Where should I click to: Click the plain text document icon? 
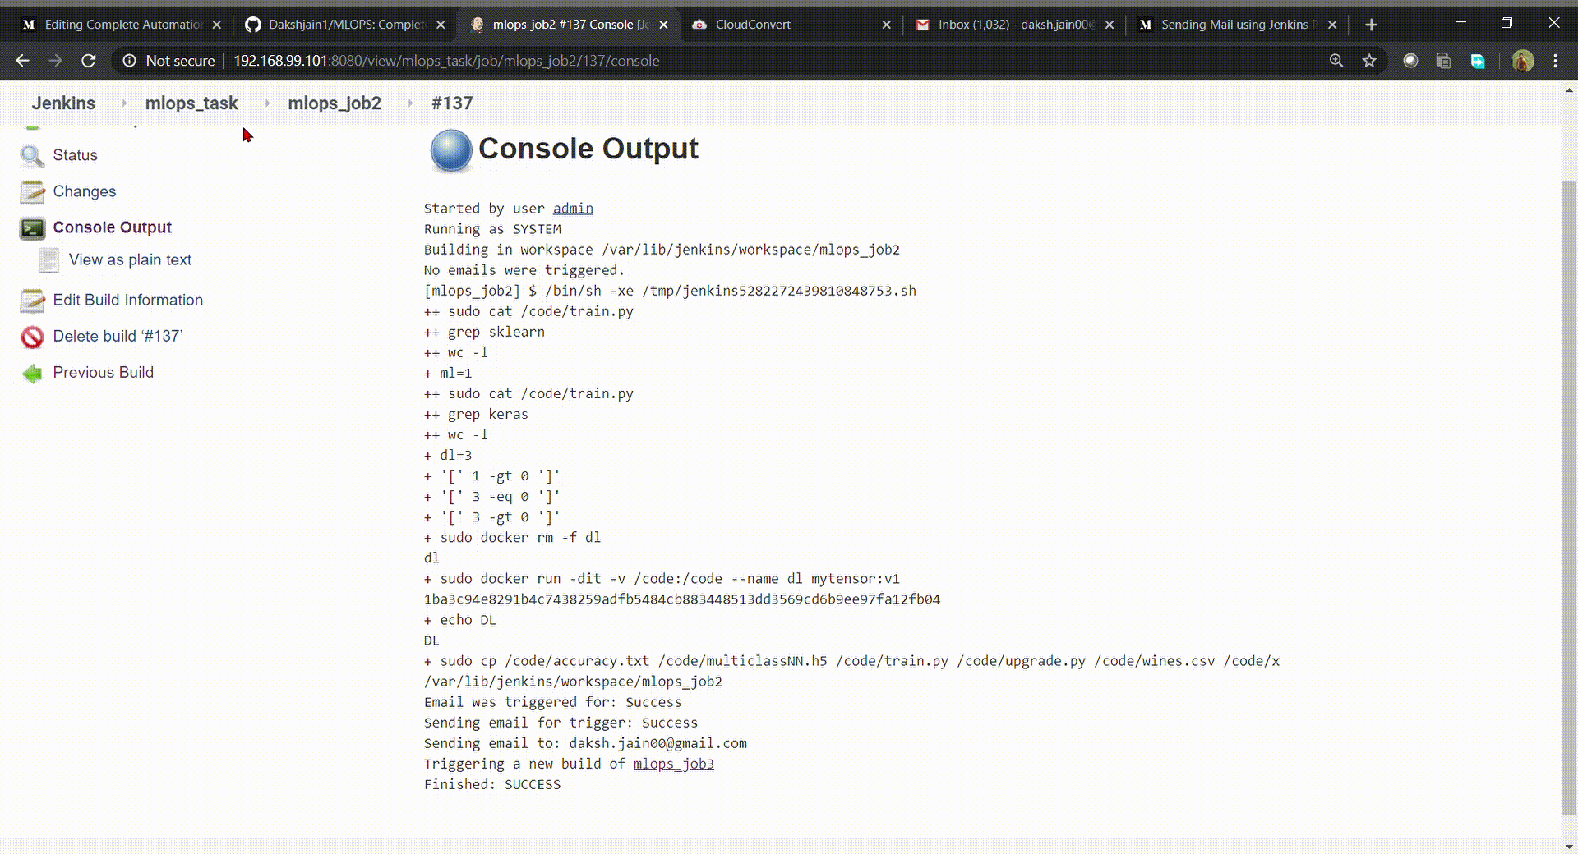[49, 260]
